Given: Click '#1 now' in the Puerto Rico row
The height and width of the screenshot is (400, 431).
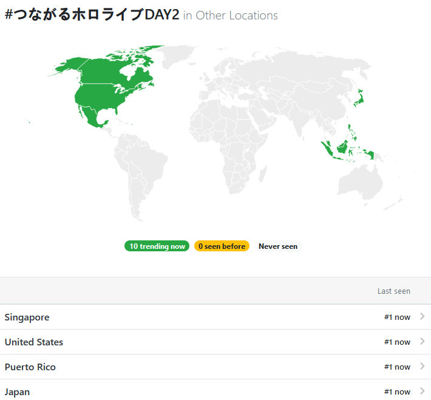Looking at the screenshot, I should [397, 367].
